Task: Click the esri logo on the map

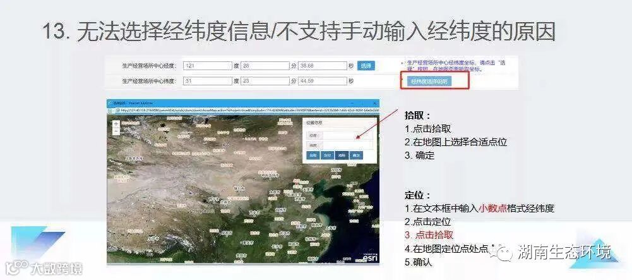Action: click(369, 257)
